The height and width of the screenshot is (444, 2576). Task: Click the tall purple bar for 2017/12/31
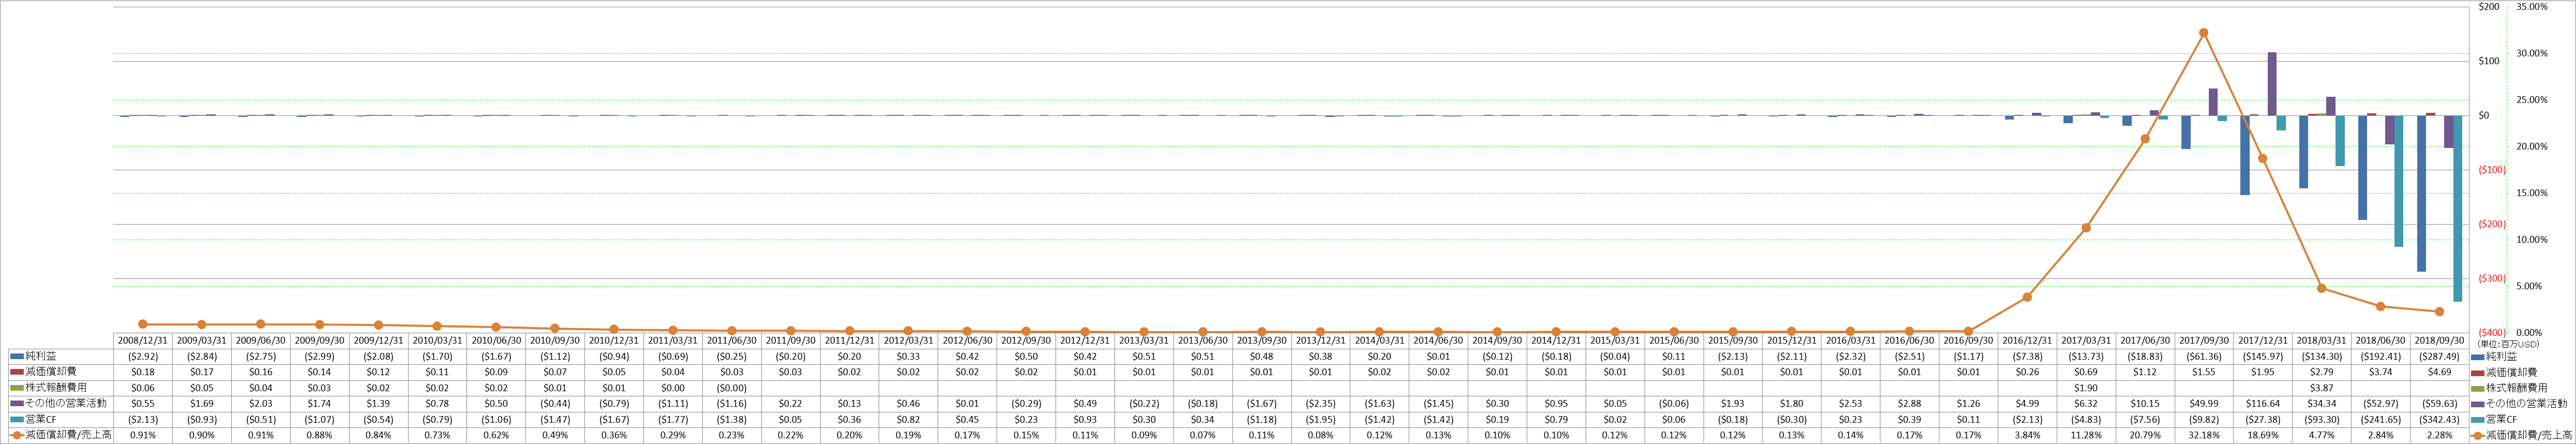[x=2272, y=84]
